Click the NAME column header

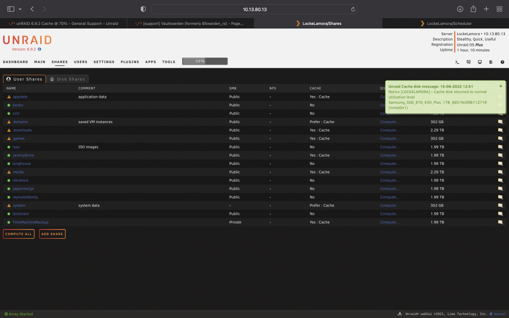pyautogui.click(x=11, y=88)
